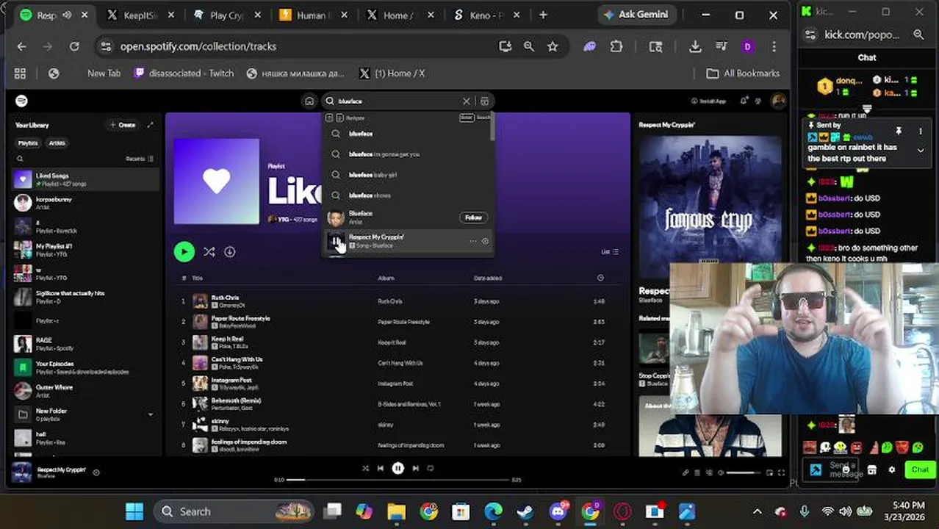Open Liked Songs in library
Viewport: 939px width, 529px height.
(x=85, y=179)
